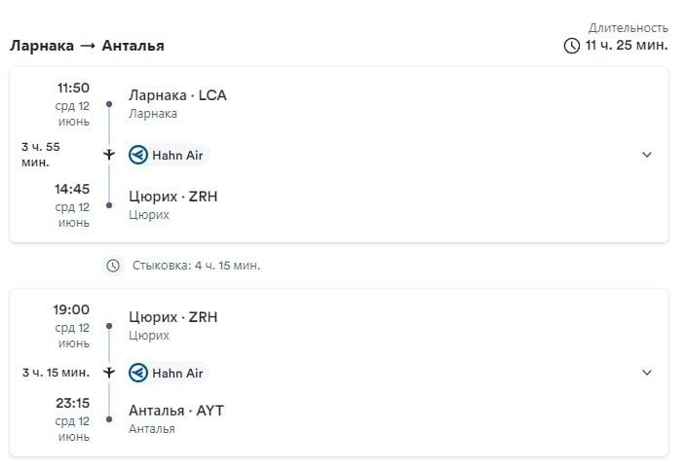Click the clock icon beside total duration

(x=572, y=46)
